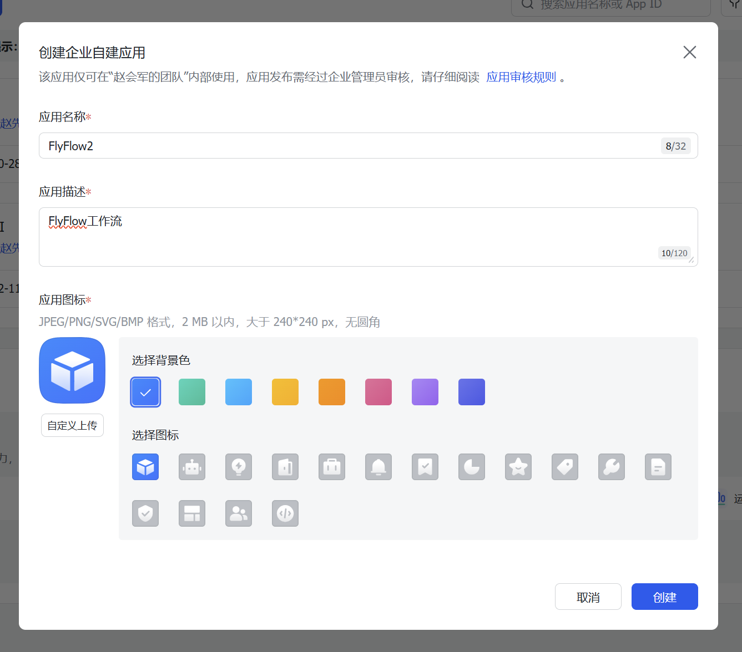Viewport: 742px width, 652px height.
Task: Select the document file icon
Action: pos(658,467)
